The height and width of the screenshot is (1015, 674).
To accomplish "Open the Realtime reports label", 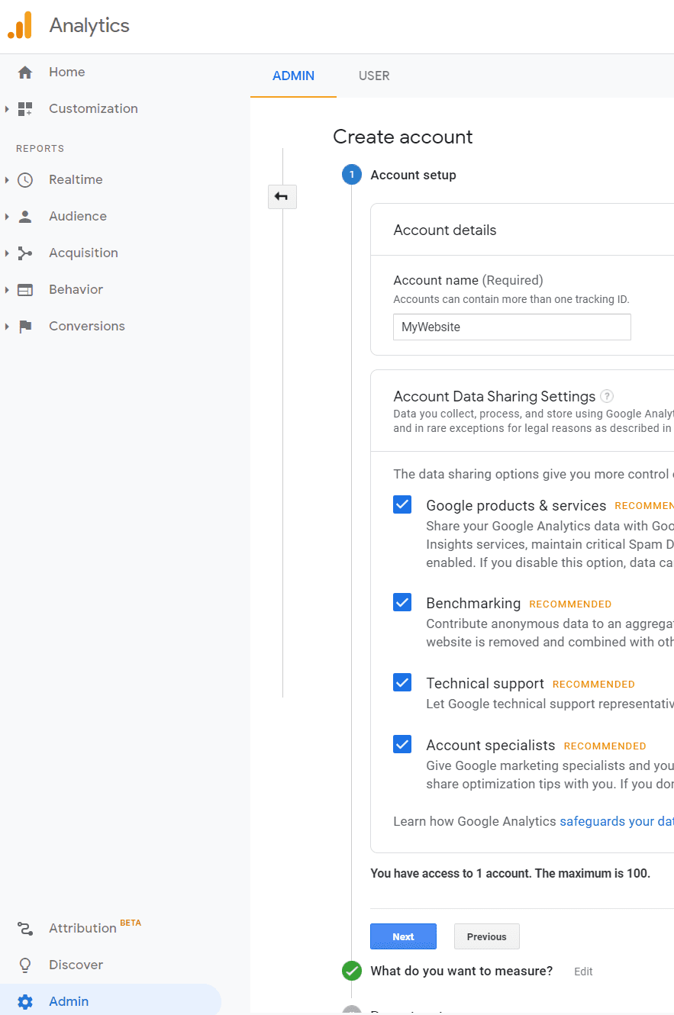I will (76, 180).
